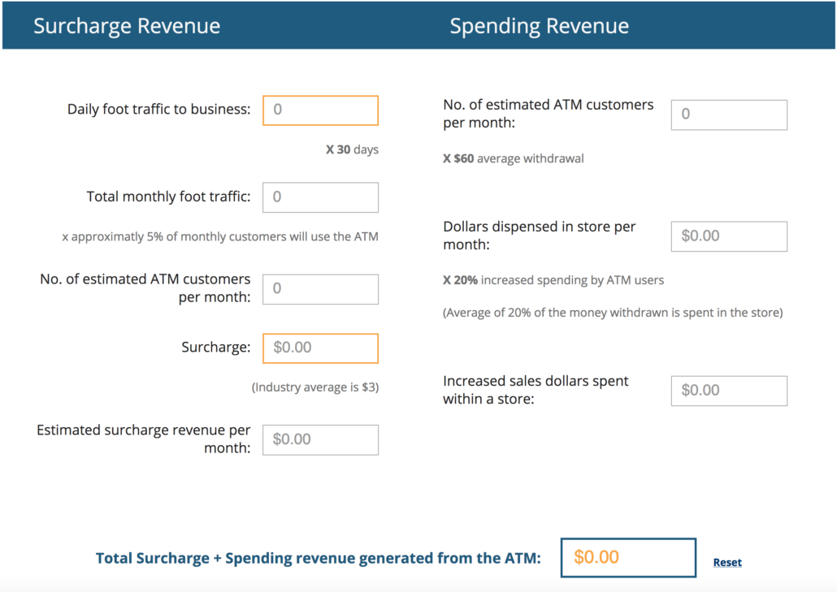
Task: Focus the ATM customers field under Spending Revenue
Action: click(728, 115)
